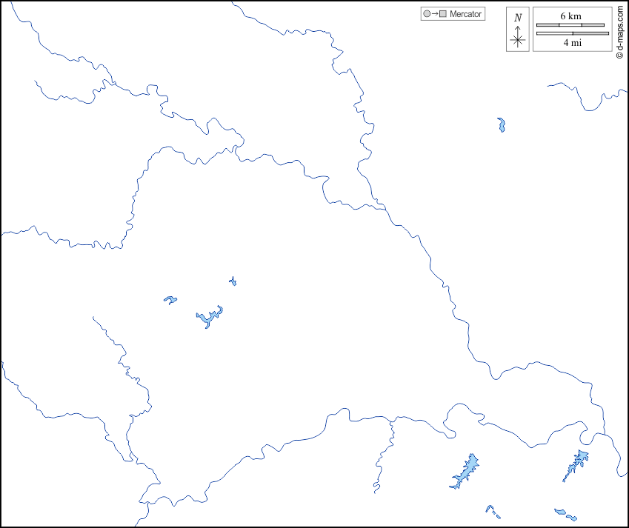The image size is (629, 528).
Task: Click the 4 mi scale label
Action: click(x=571, y=43)
